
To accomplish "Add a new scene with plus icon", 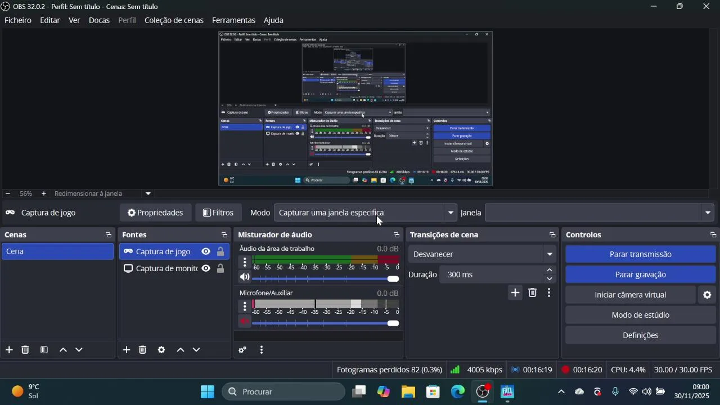I will 9,350.
